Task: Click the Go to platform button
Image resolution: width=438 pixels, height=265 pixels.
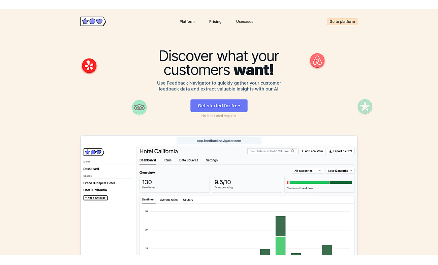Action: click(342, 22)
